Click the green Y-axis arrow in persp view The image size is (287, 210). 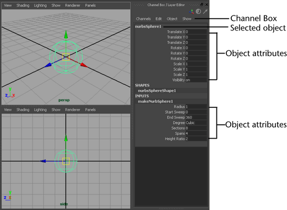(x=66, y=35)
